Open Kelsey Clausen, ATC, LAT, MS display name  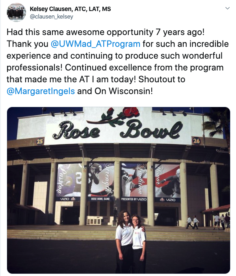coord(70,9)
